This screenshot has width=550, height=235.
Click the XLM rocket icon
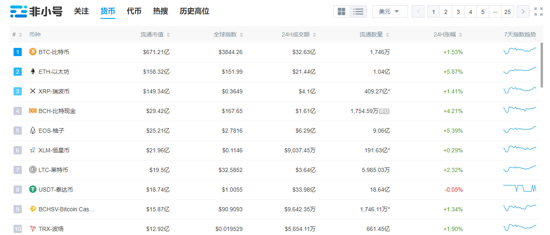[x=33, y=150]
